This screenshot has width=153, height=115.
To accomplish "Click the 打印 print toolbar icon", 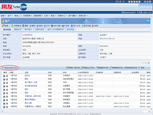I will (45, 26).
